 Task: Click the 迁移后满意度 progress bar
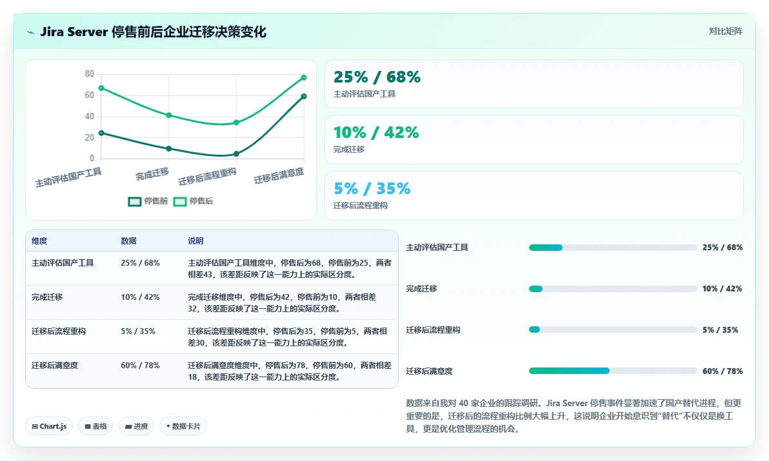click(x=612, y=371)
